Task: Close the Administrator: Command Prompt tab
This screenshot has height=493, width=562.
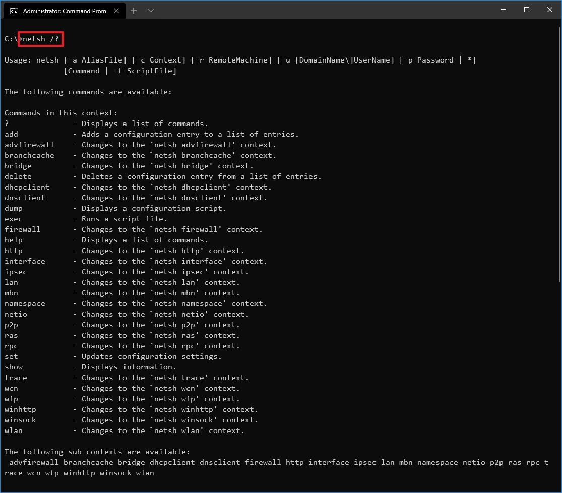Action: pyautogui.click(x=117, y=10)
